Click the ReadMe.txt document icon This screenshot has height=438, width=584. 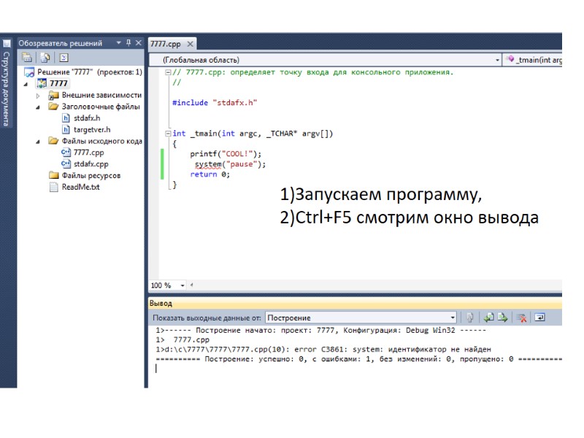(x=54, y=187)
